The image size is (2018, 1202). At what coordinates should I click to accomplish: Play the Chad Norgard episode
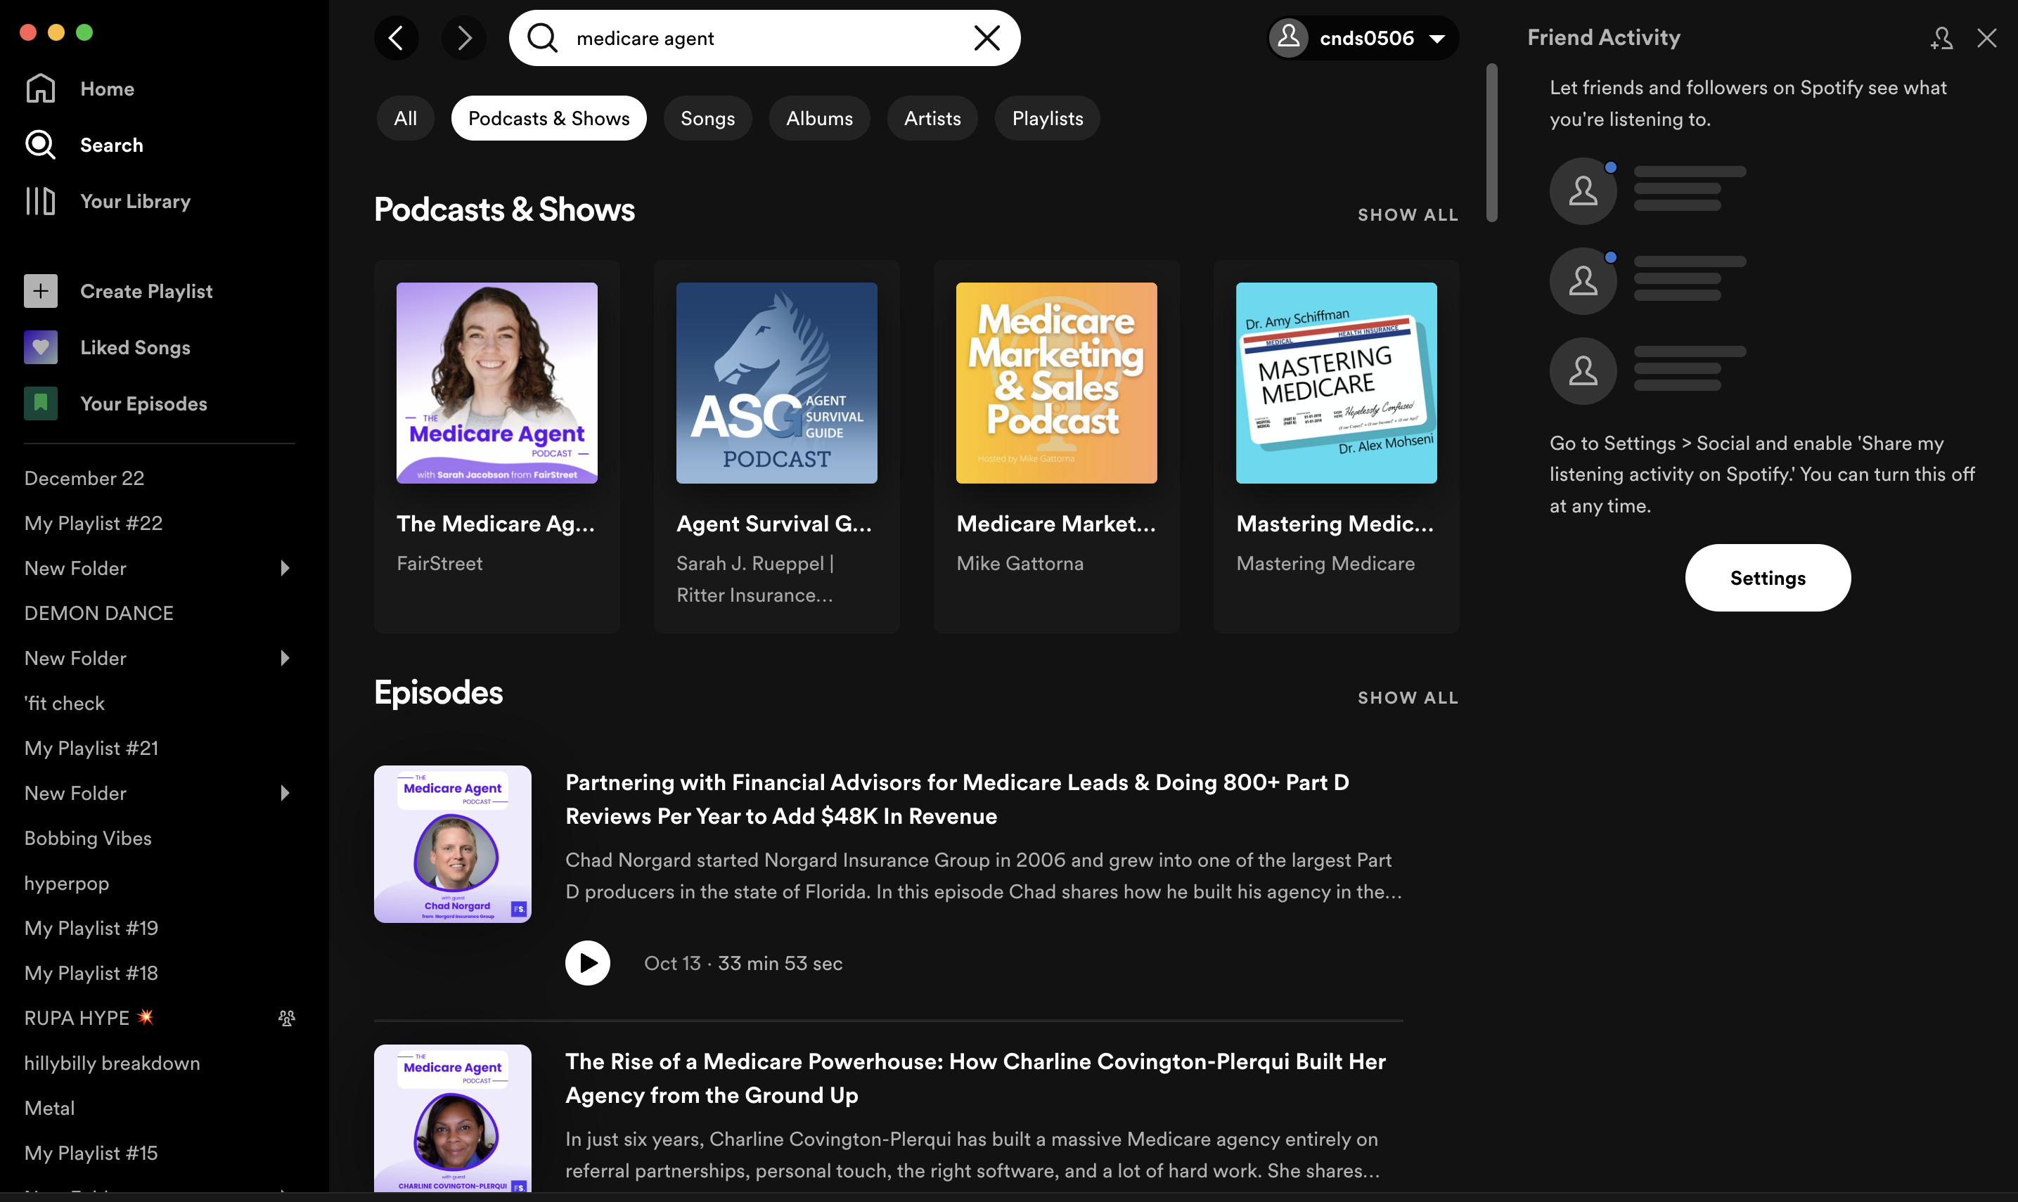[x=587, y=963]
